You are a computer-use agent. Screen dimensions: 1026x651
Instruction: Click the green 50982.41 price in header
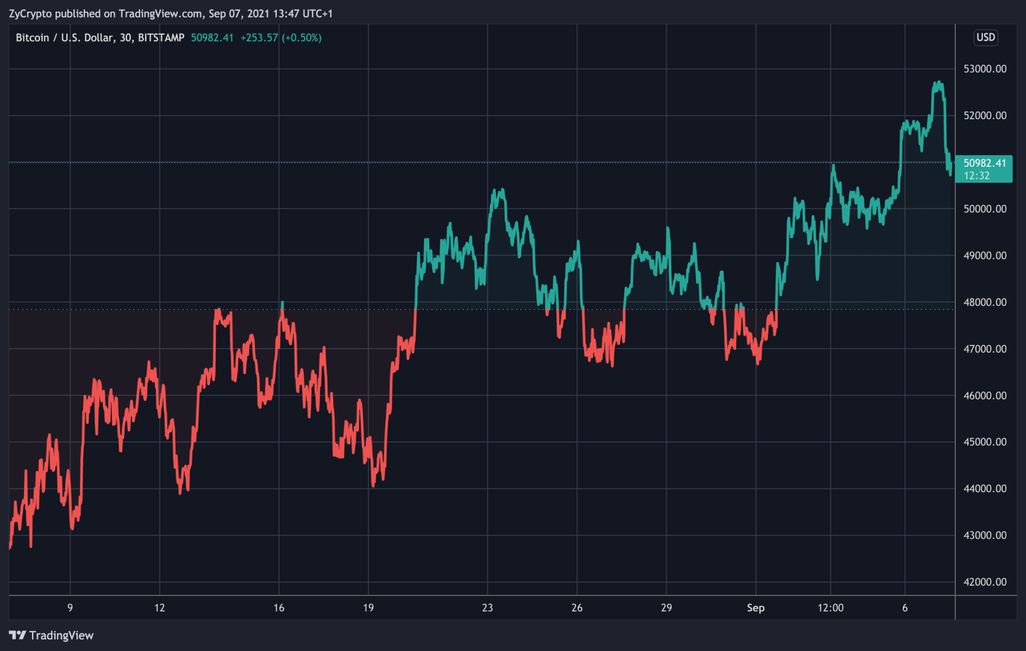[x=212, y=38]
